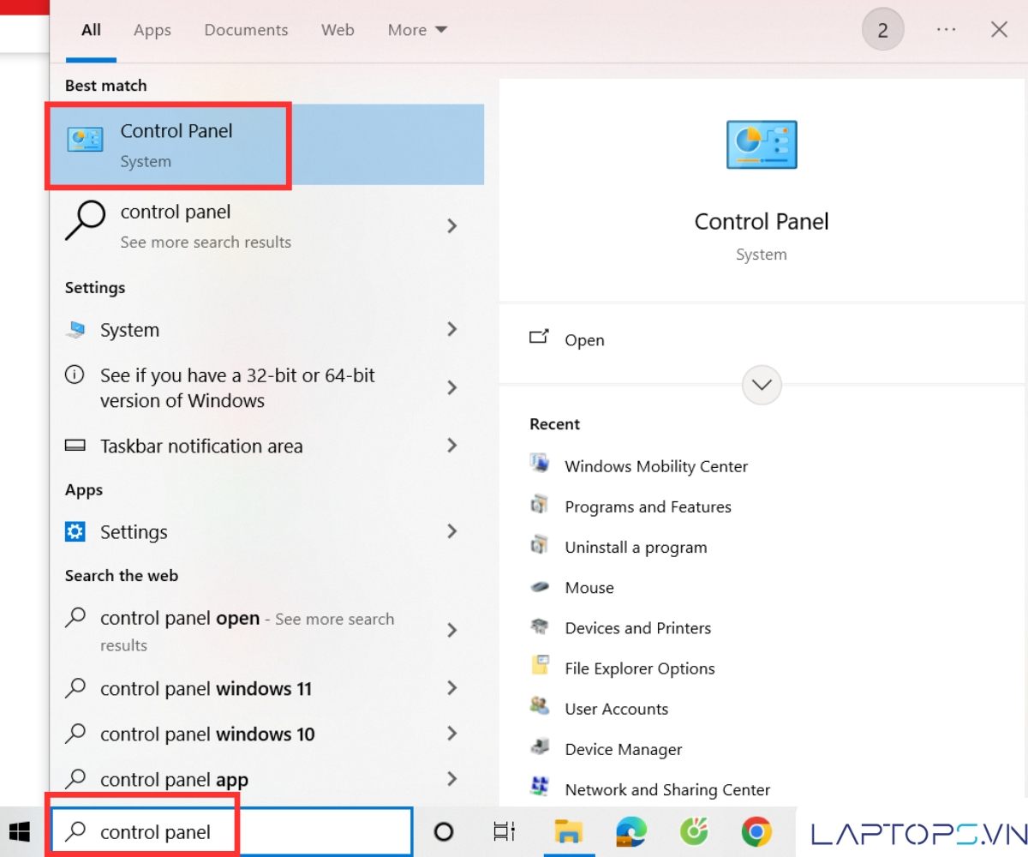Open the three-dots options menu
This screenshot has width=1028, height=857.
click(946, 30)
